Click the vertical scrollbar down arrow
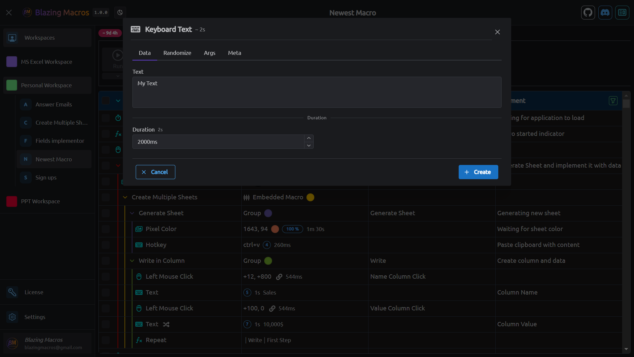 (626, 349)
